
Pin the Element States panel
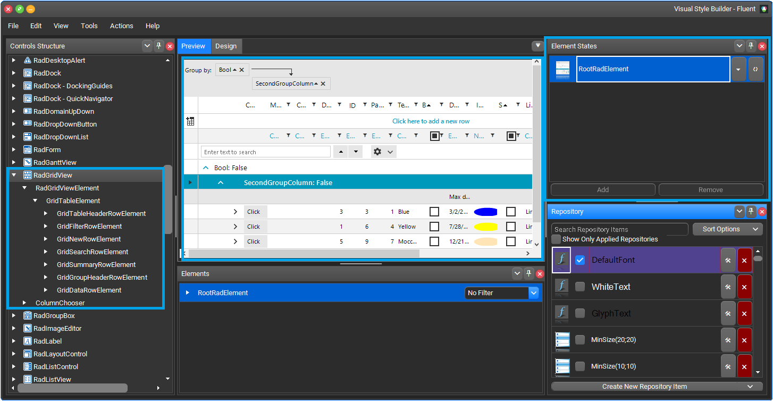(751, 46)
